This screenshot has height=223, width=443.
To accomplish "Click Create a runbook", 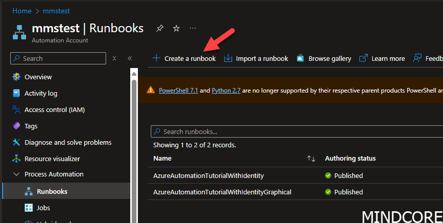I will pyautogui.click(x=184, y=59).
